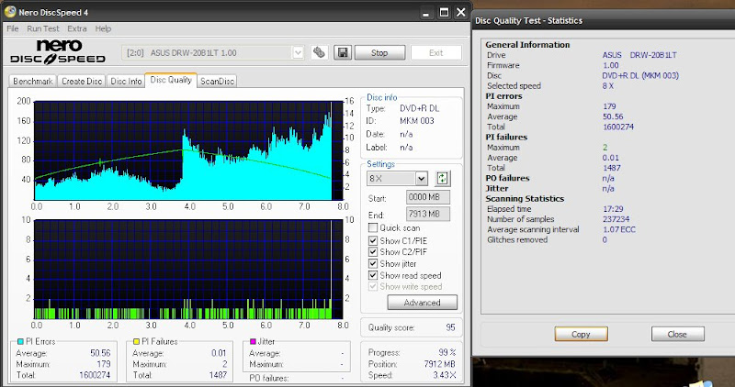
Task: Expand the ASUS DRW-20B1LT drive dropdown
Action: 298,53
